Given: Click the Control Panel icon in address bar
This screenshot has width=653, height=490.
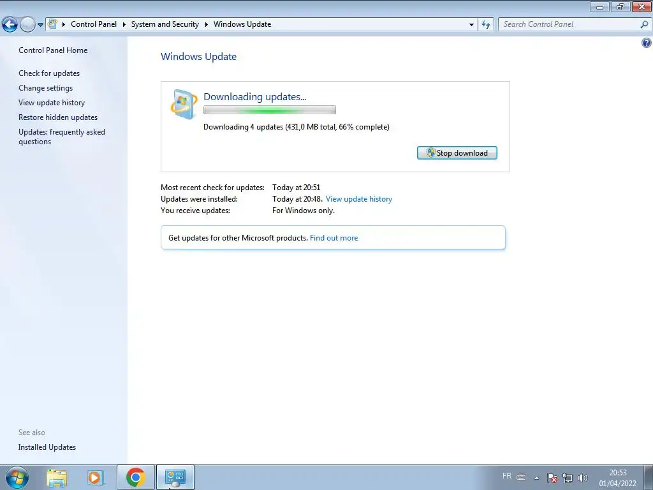Looking at the screenshot, I should 52,24.
